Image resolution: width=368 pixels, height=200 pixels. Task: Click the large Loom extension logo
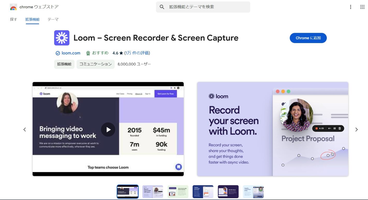[x=62, y=38]
